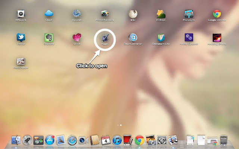
Task: Open iDocument Lite
Action: 161,38
